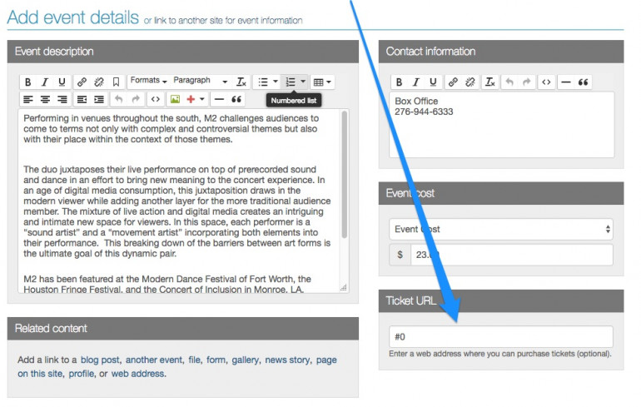Click the Event description scrollbar
The image size is (641, 407).
(344, 175)
